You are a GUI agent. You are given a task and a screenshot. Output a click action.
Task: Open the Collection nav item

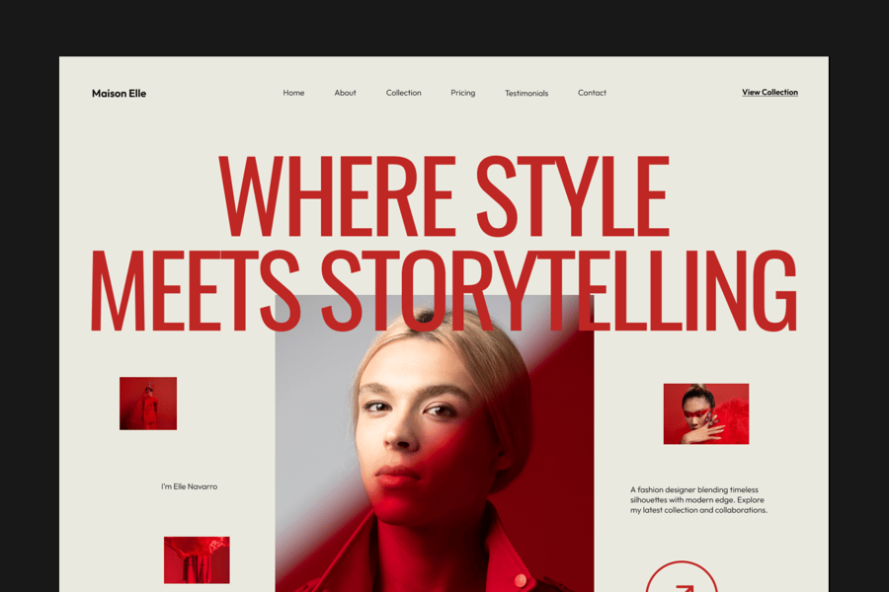(404, 93)
